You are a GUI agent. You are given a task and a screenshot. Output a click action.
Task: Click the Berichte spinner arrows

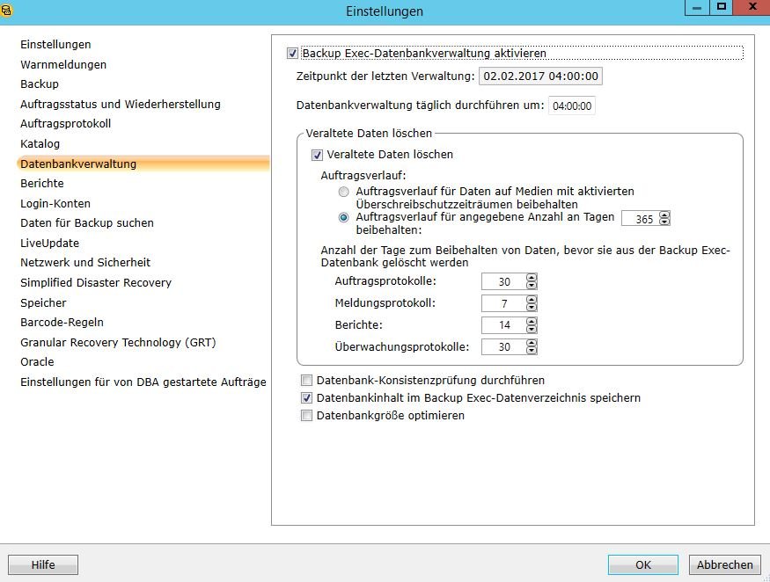(x=532, y=325)
